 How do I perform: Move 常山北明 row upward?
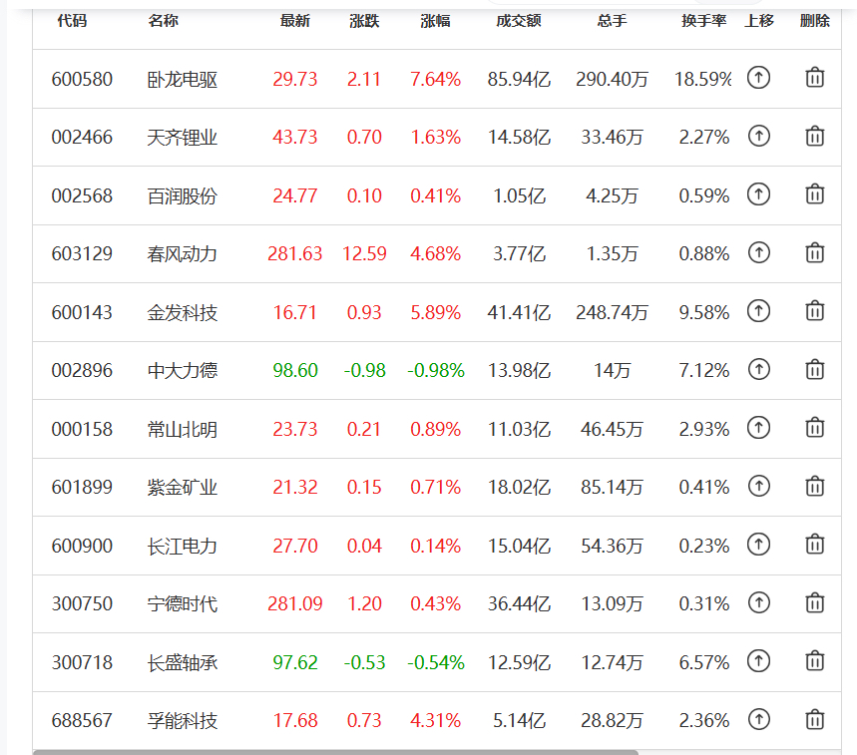tap(758, 427)
